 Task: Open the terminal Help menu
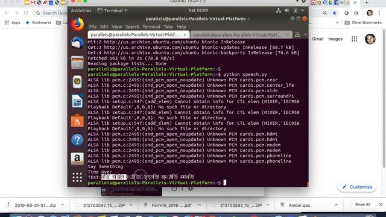[x=181, y=27]
